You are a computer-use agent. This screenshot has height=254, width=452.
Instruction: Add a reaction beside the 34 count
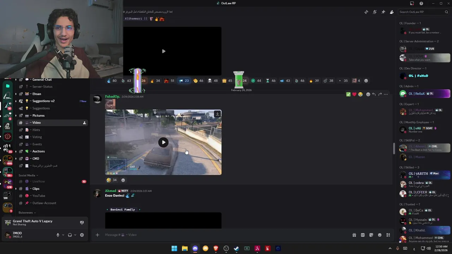(123, 180)
